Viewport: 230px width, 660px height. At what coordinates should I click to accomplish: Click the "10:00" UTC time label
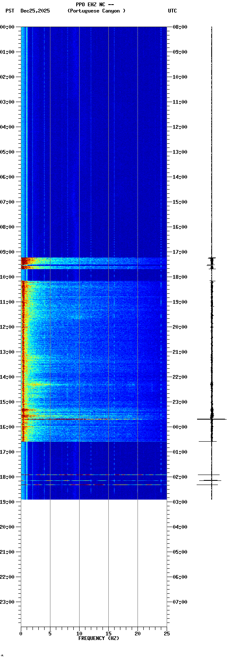180,77
